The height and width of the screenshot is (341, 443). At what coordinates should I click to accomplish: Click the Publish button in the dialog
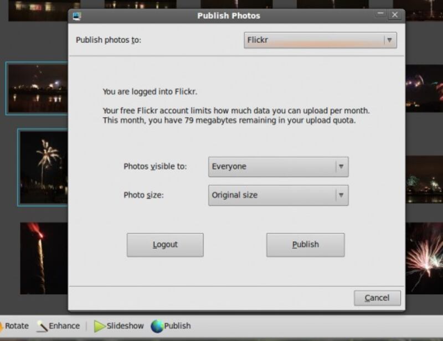[x=305, y=245]
